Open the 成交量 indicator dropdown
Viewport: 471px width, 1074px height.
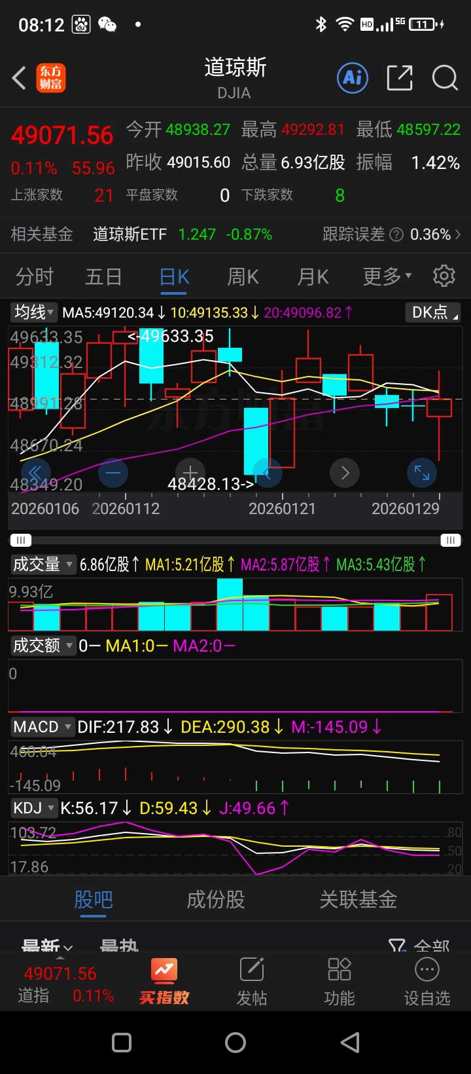point(43,564)
